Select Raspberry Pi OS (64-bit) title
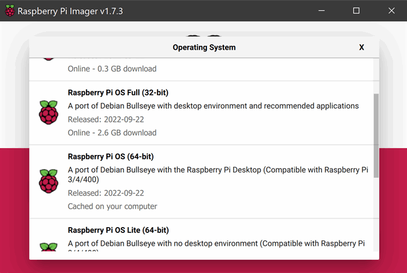The height and width of the screenshot is (273, 407). click(110, 157)
